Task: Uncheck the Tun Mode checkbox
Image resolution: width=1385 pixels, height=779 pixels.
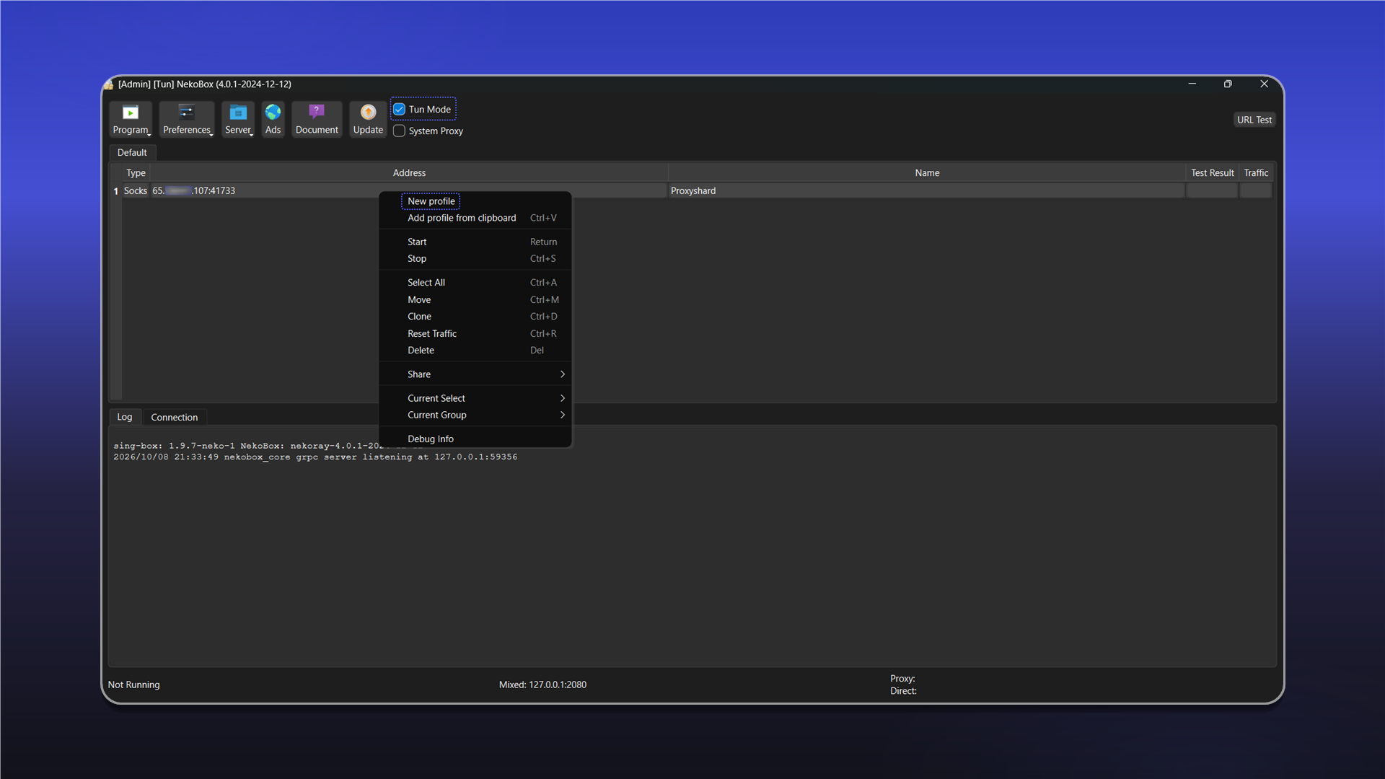Action: [399, 110]
